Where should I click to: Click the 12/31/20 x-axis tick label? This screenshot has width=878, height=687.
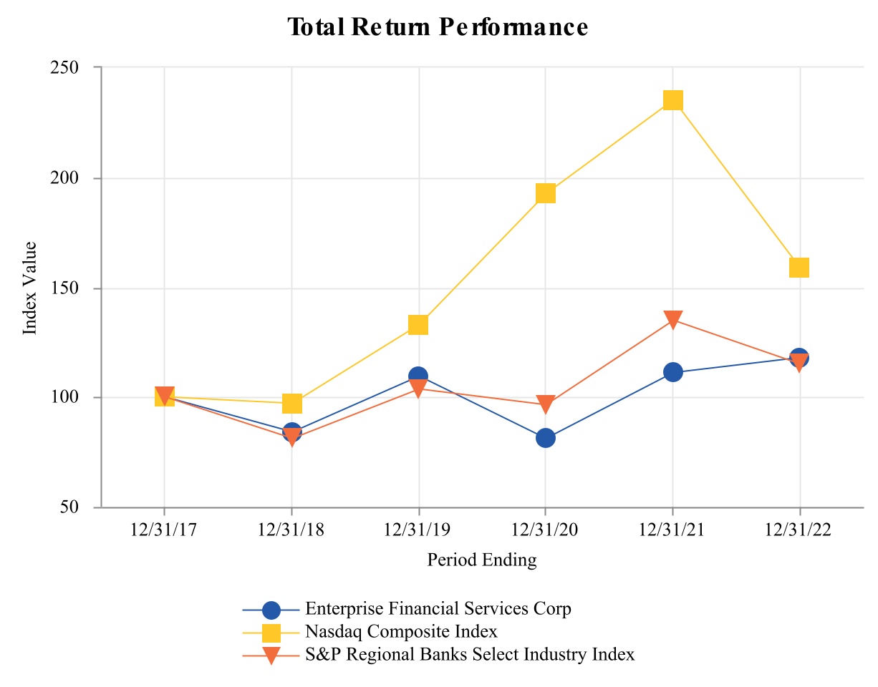coord(546,532)
